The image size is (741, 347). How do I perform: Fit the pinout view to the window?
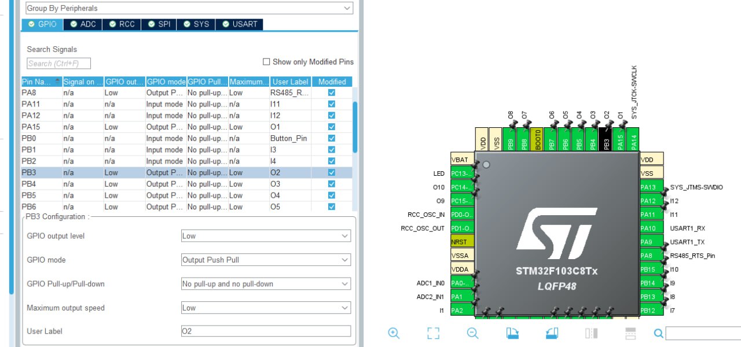pyautogui.click(x=433, y=333)
